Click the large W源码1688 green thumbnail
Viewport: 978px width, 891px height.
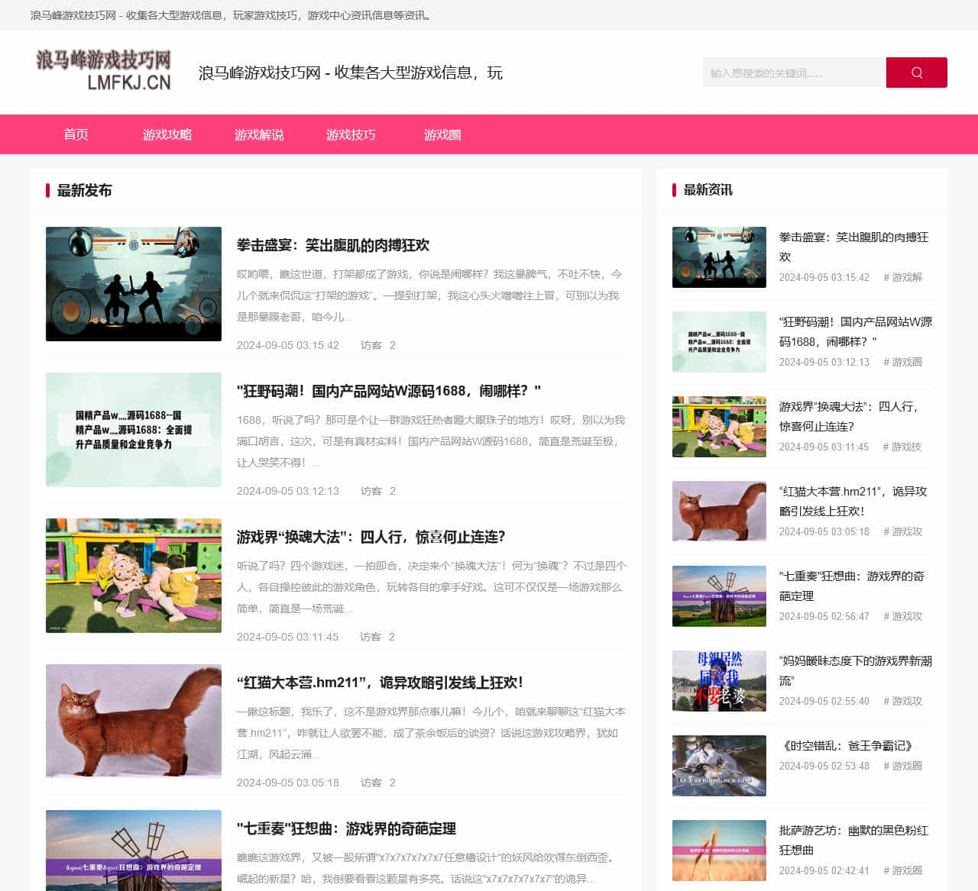tap(134, 430)
